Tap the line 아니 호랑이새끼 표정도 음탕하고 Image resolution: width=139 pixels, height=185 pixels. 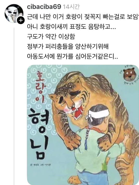coord(71,27)
